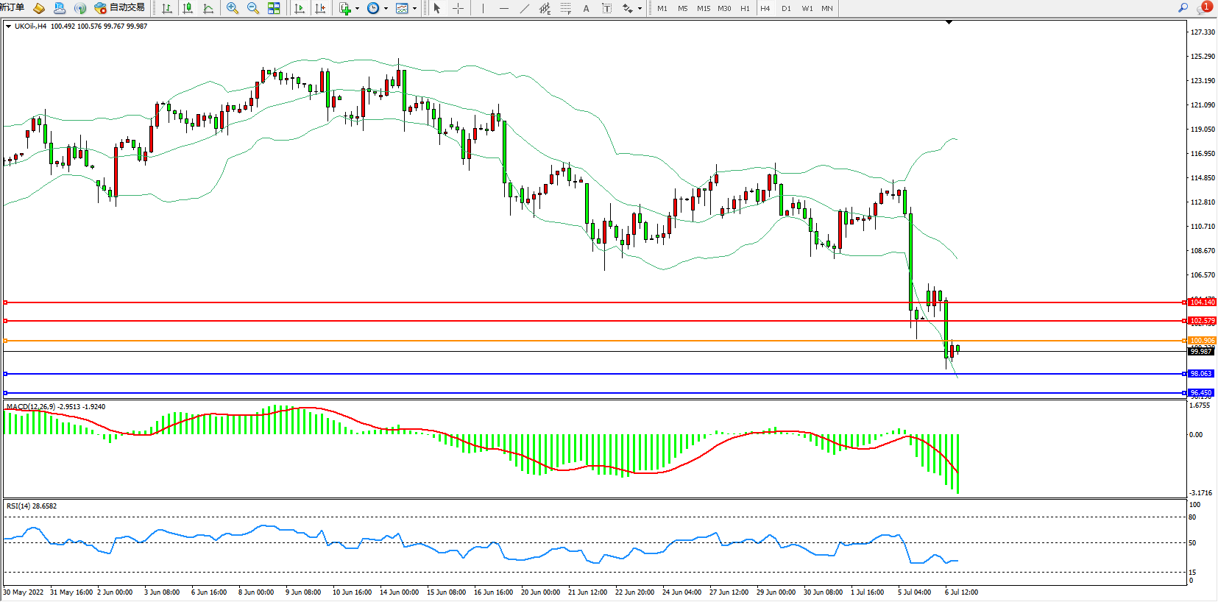Toggle the AutoTrading (自动交易) button
This screenshot has height=602, width=1218.
pos(120,7)
